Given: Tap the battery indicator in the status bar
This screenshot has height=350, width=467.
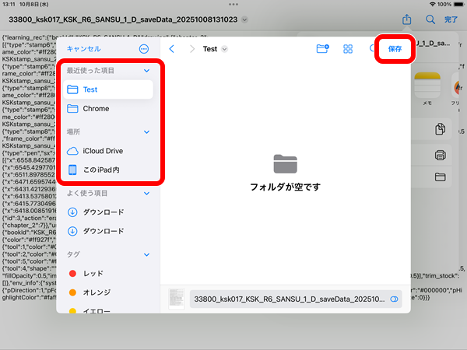Looking at the screenshot, I should [459, 4].
